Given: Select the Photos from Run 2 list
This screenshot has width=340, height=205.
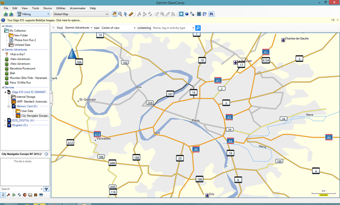Looking at the screenshot, I should click(25, 40).
